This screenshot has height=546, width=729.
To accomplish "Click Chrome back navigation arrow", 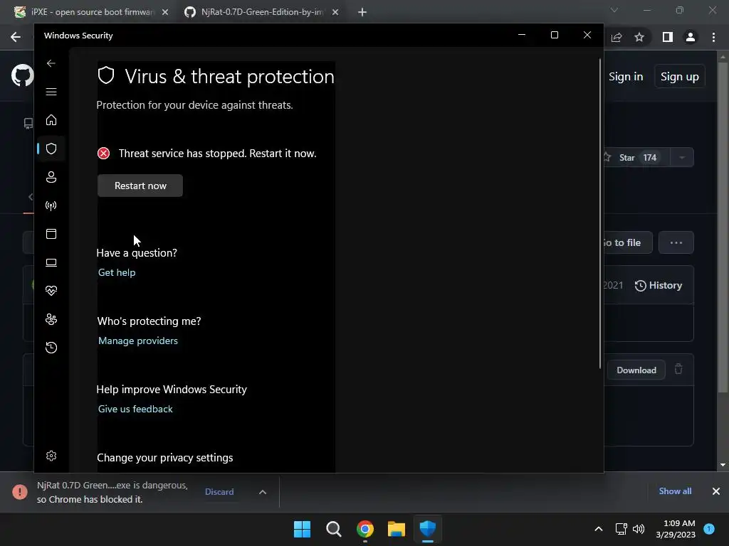I will click(x=16, y=37).
